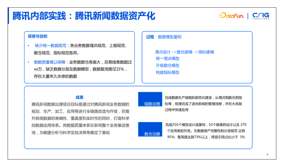This screenshot has height=163, width=289.
Task: Select the text 缺少统一数据规范
Action: tap(50, 46)
